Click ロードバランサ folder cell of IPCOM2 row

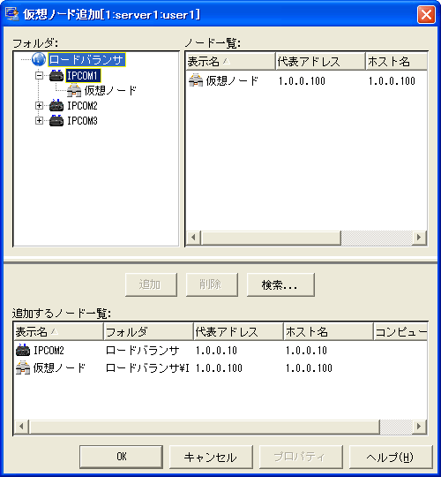[142, 351]
